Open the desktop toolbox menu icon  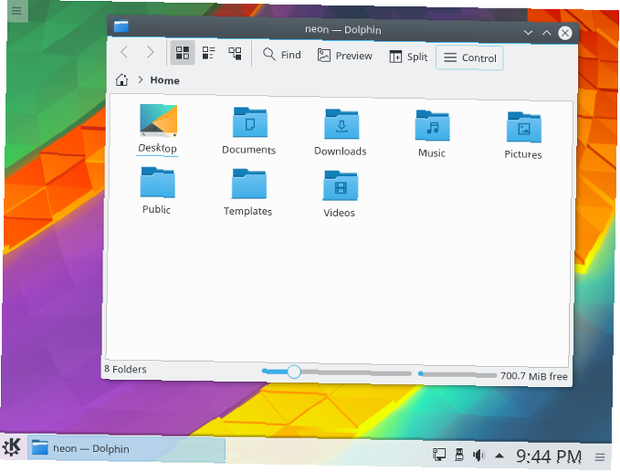17,11
